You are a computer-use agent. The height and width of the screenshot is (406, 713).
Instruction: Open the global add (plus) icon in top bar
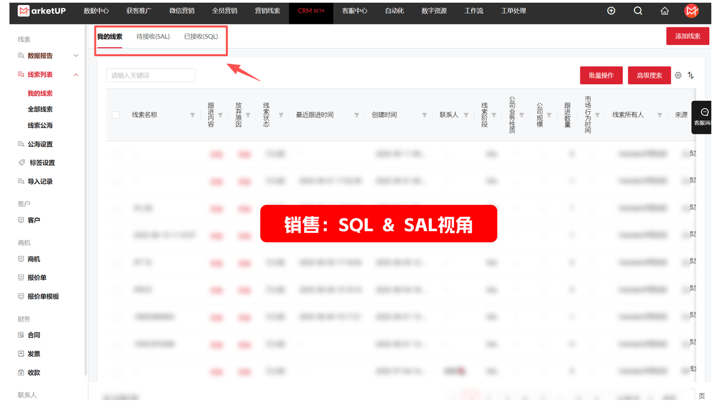point(611,10)
